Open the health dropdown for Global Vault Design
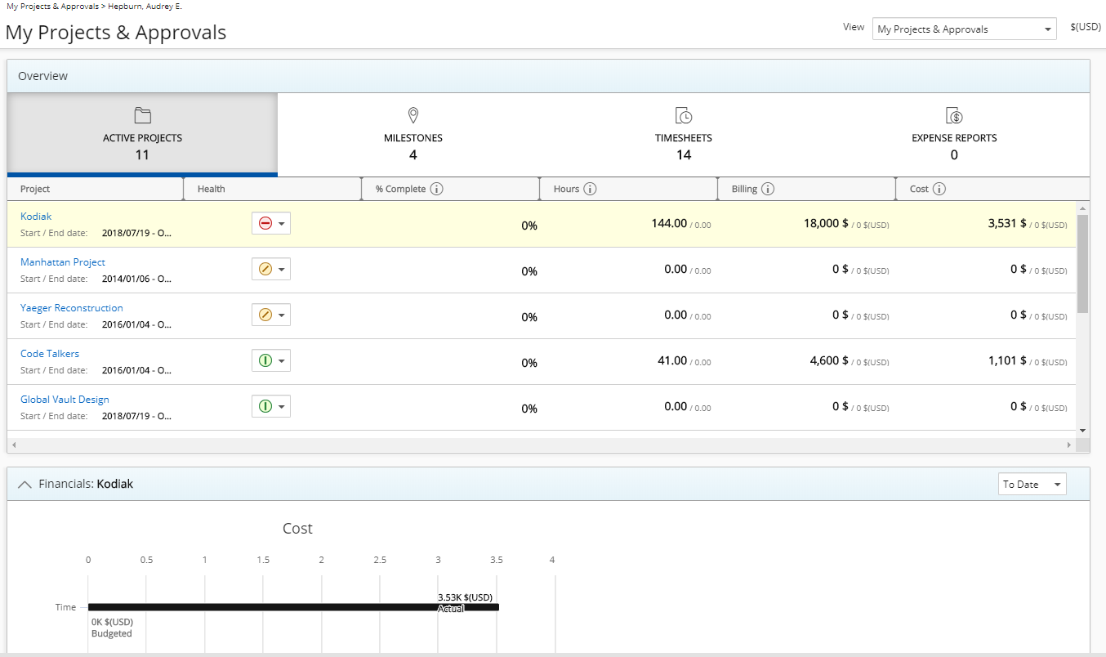 pos(281,406)
